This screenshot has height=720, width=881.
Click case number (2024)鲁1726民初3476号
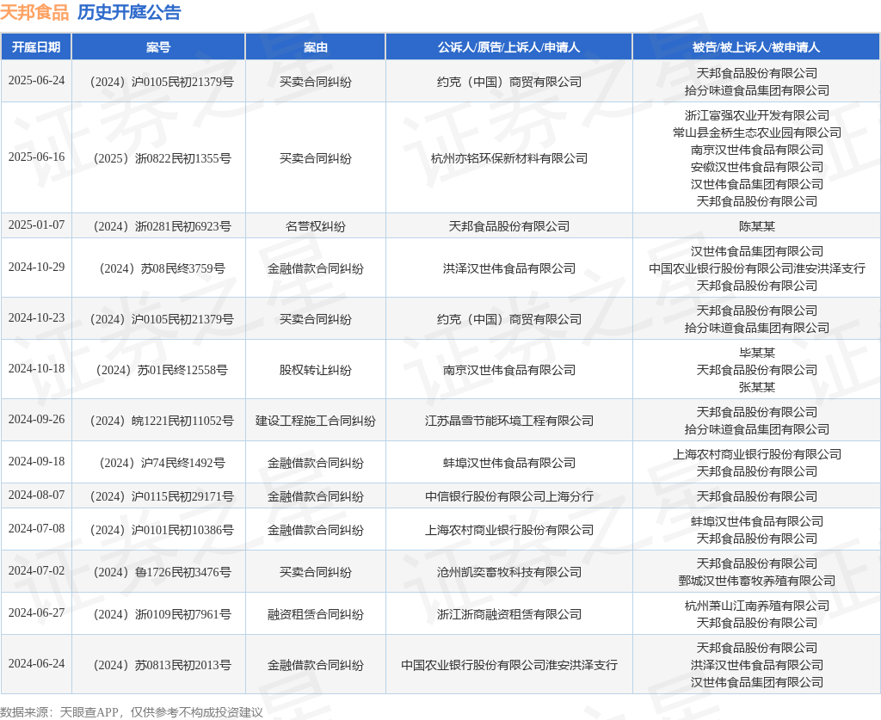click(x=162, y=572)
